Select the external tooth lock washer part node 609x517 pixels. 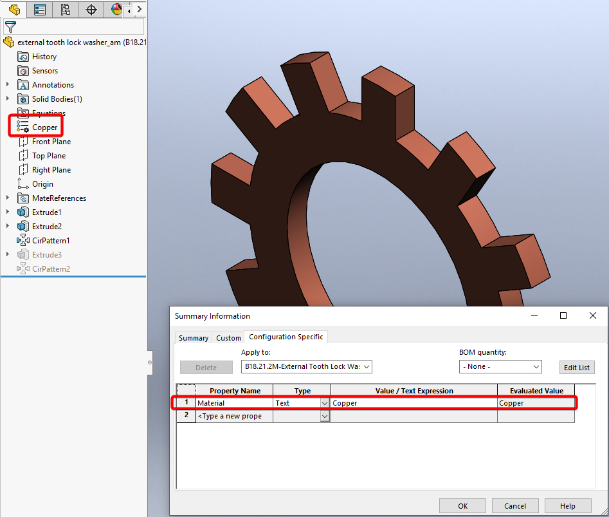click(82, 42)
